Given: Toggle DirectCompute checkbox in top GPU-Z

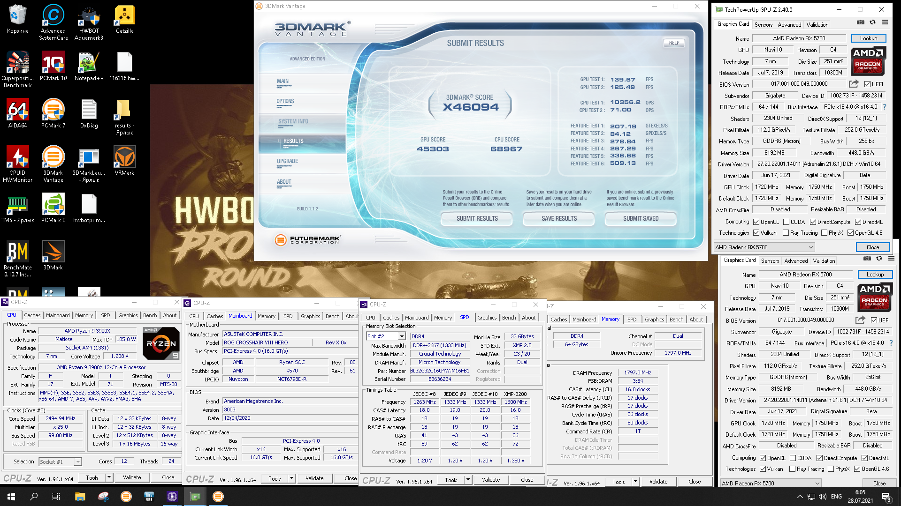Looking at the screenshot, I should [813, 222].
